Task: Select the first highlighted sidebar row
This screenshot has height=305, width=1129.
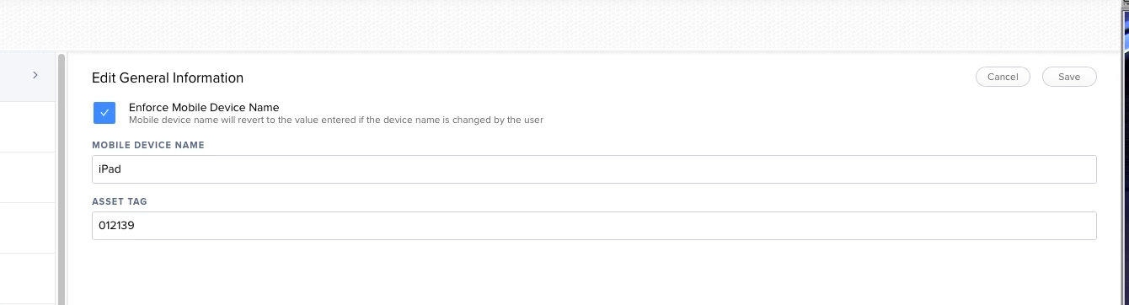Action: click(28, 76)
